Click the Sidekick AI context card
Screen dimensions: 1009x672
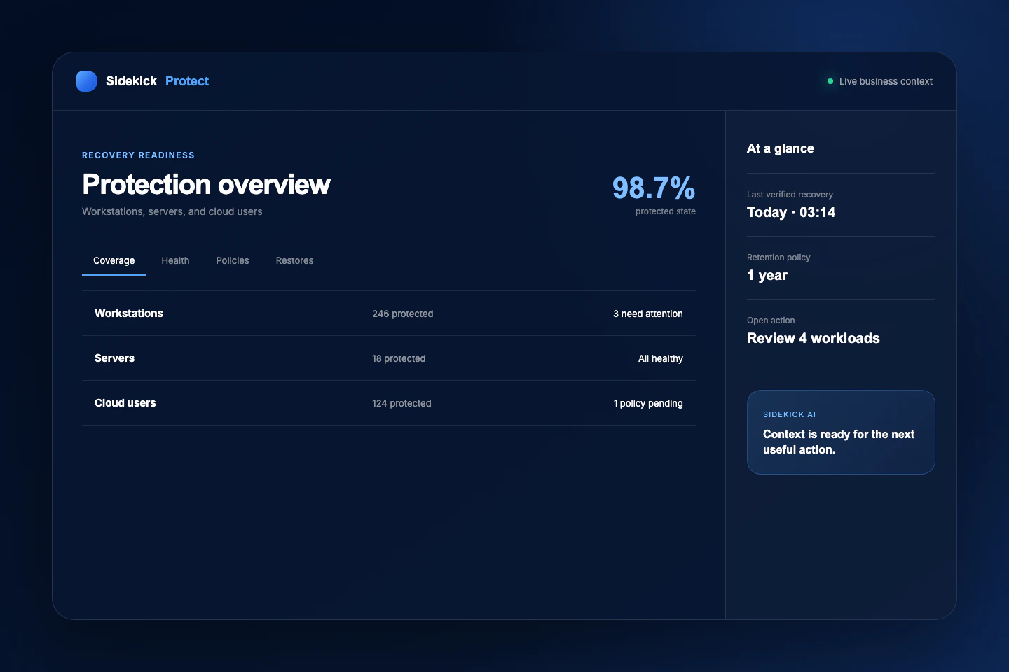click(x=841, y=432)
